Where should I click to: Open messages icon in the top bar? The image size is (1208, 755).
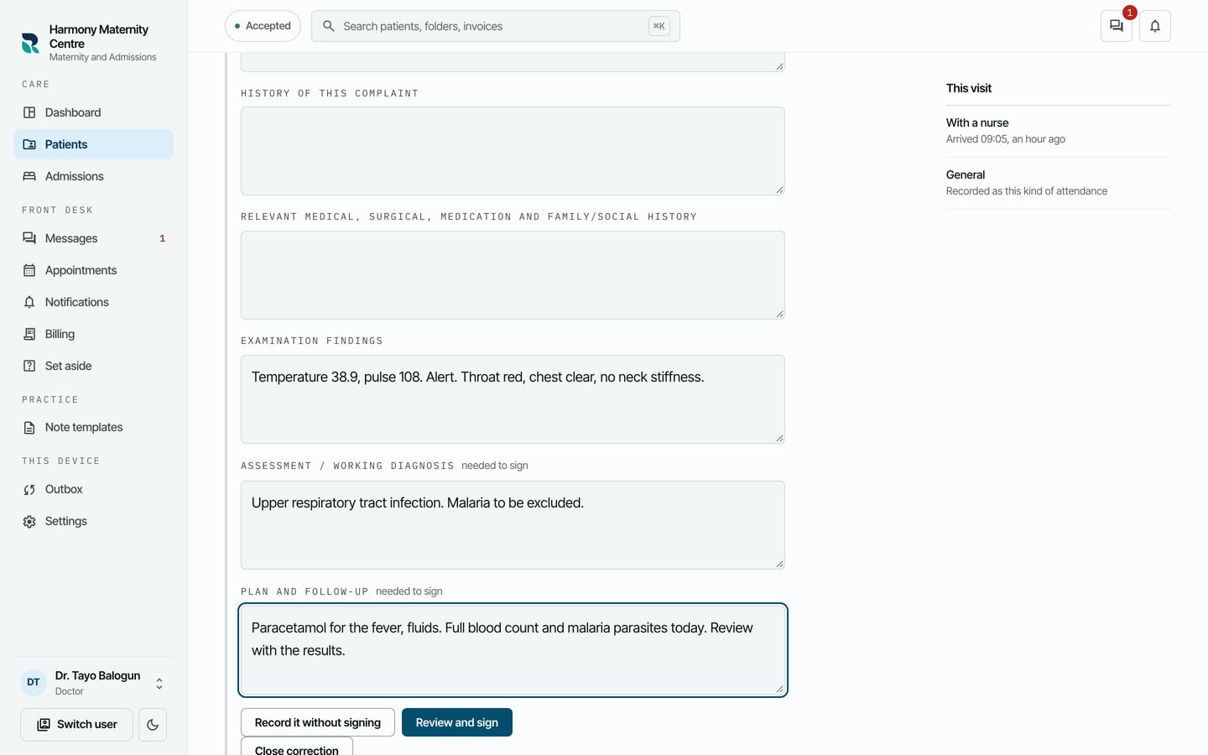(1117, 26)
